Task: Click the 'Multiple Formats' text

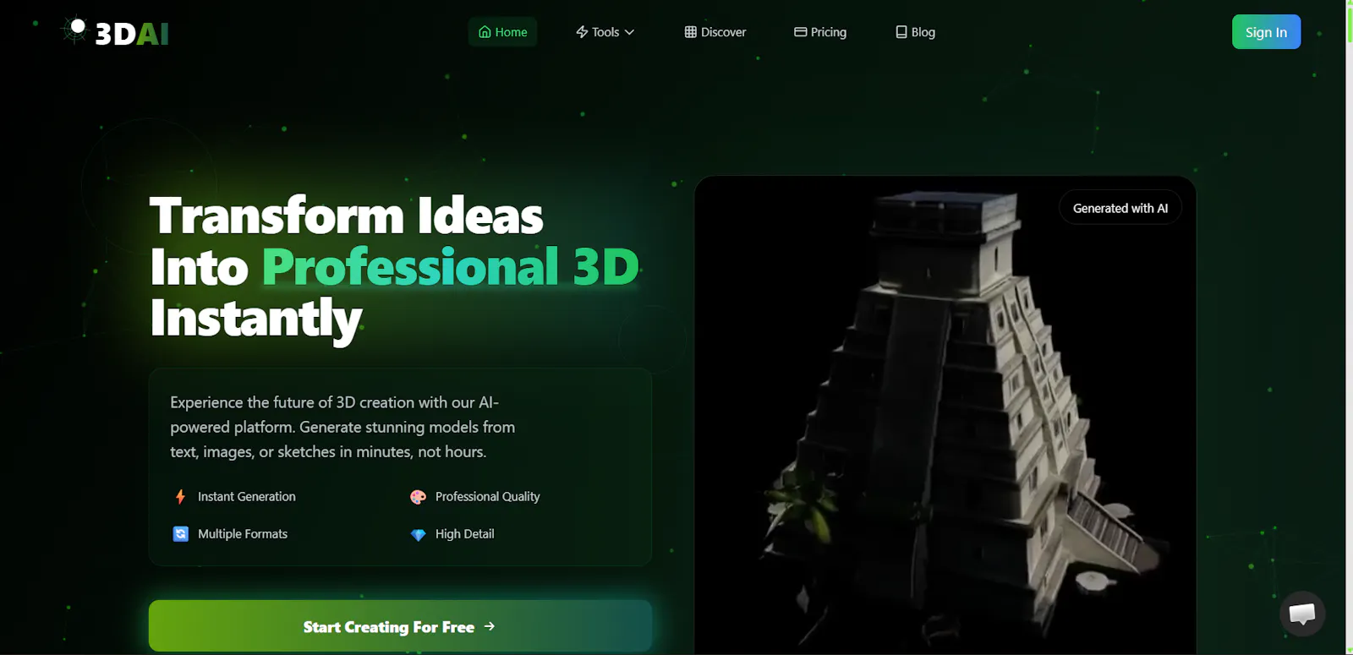Action: click(x=243, y=534)
